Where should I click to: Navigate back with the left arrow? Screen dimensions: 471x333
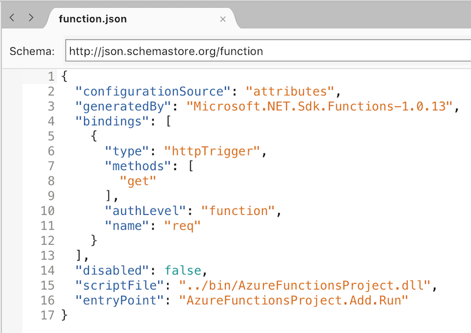coord(12,18)
